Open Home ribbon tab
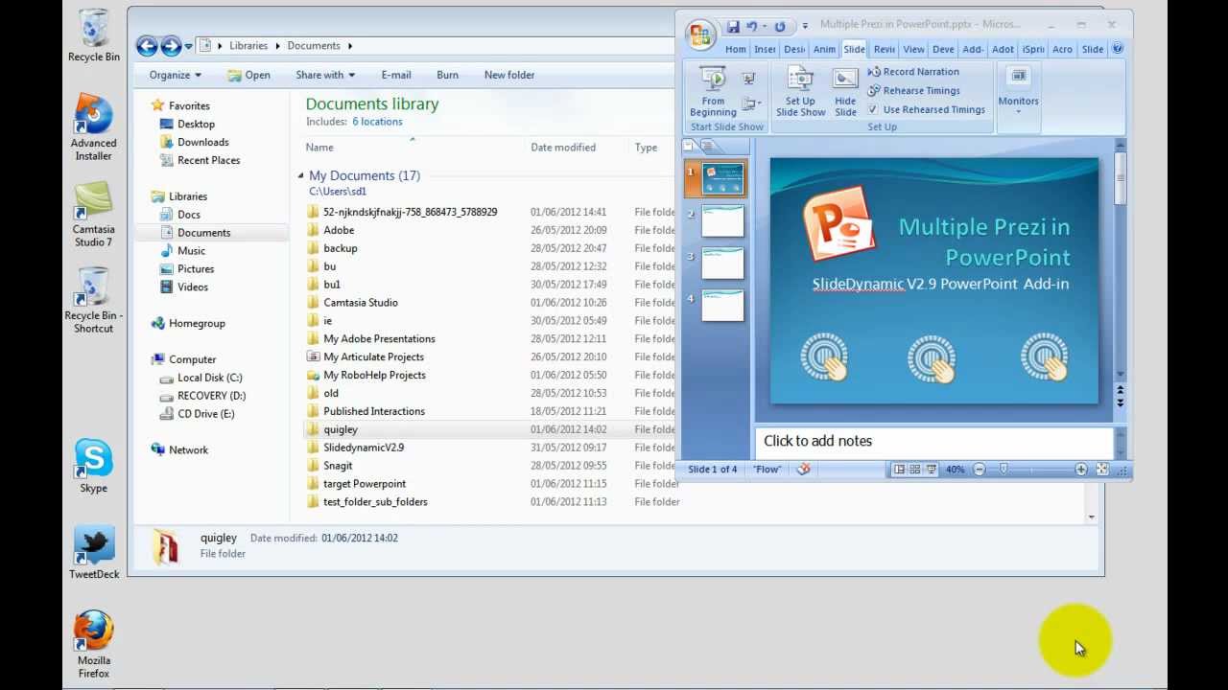 point(735,49)
